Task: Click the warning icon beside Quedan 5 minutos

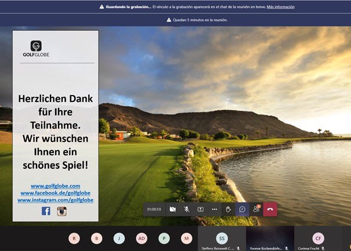Action: [x=169, y=20]
